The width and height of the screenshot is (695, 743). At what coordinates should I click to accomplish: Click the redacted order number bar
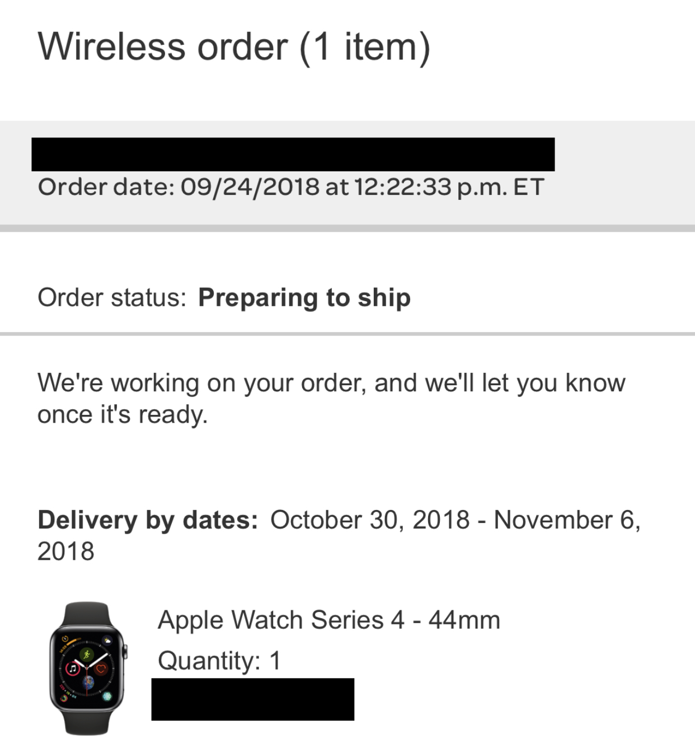(293, 154)
